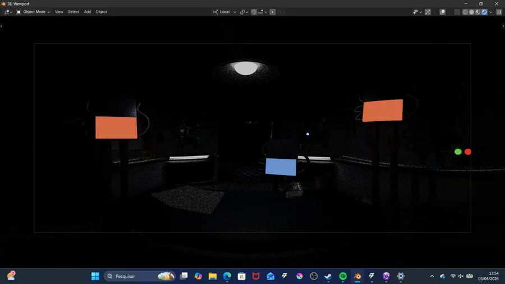Select the left orange plane in viewport
The height and width of the screenshot is (284, 505).
point(116,127)
